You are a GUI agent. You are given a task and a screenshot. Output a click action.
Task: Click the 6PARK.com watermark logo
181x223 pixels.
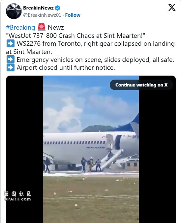(x=18, y=196)
